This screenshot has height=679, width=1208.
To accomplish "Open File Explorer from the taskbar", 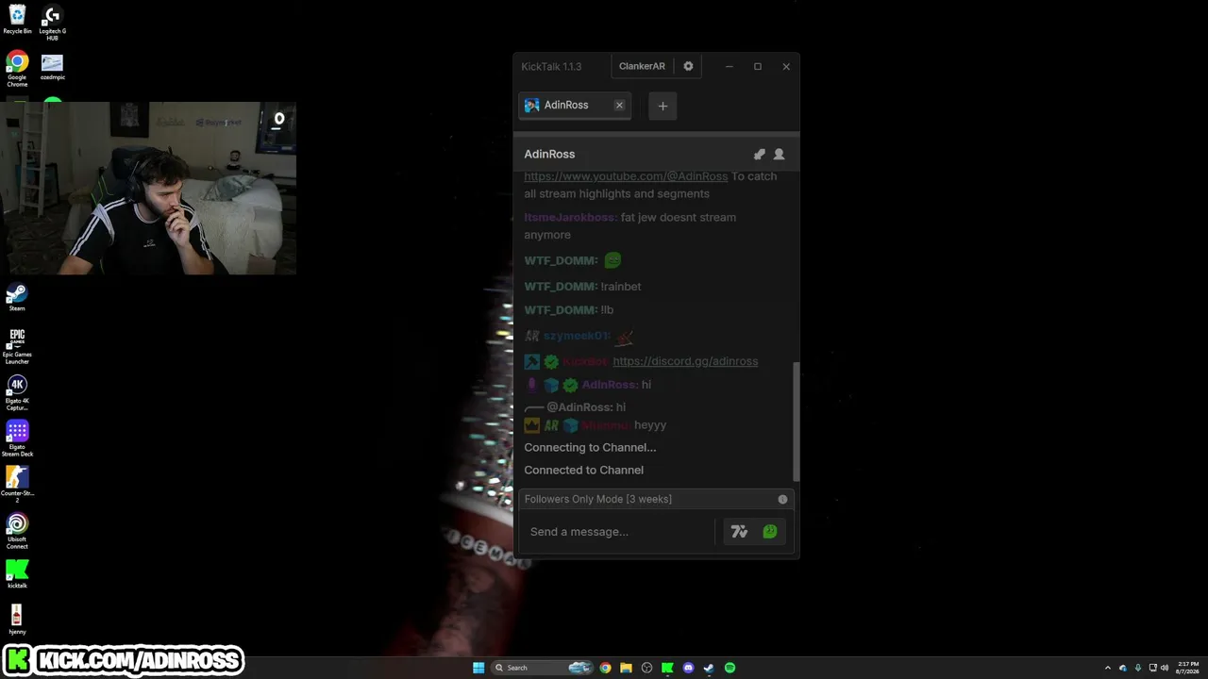I will 626,668.
